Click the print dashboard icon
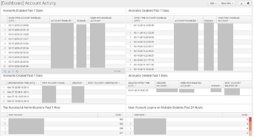254x137 pixels. pyautogui.click(x=248, y=3)
